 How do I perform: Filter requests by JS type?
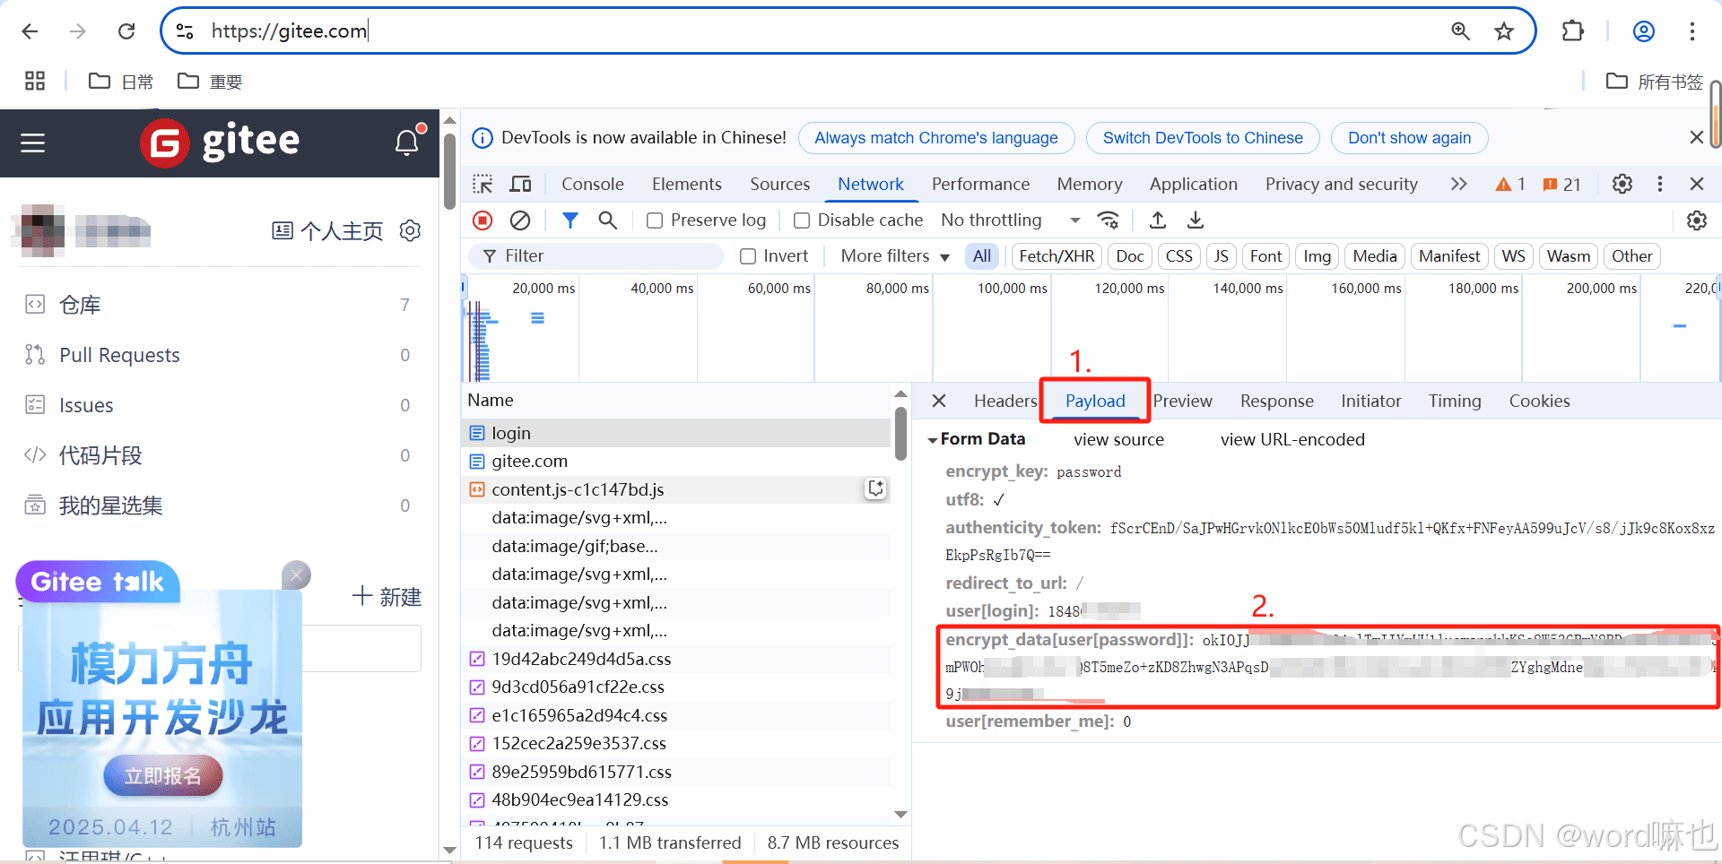pos(1222,256)
